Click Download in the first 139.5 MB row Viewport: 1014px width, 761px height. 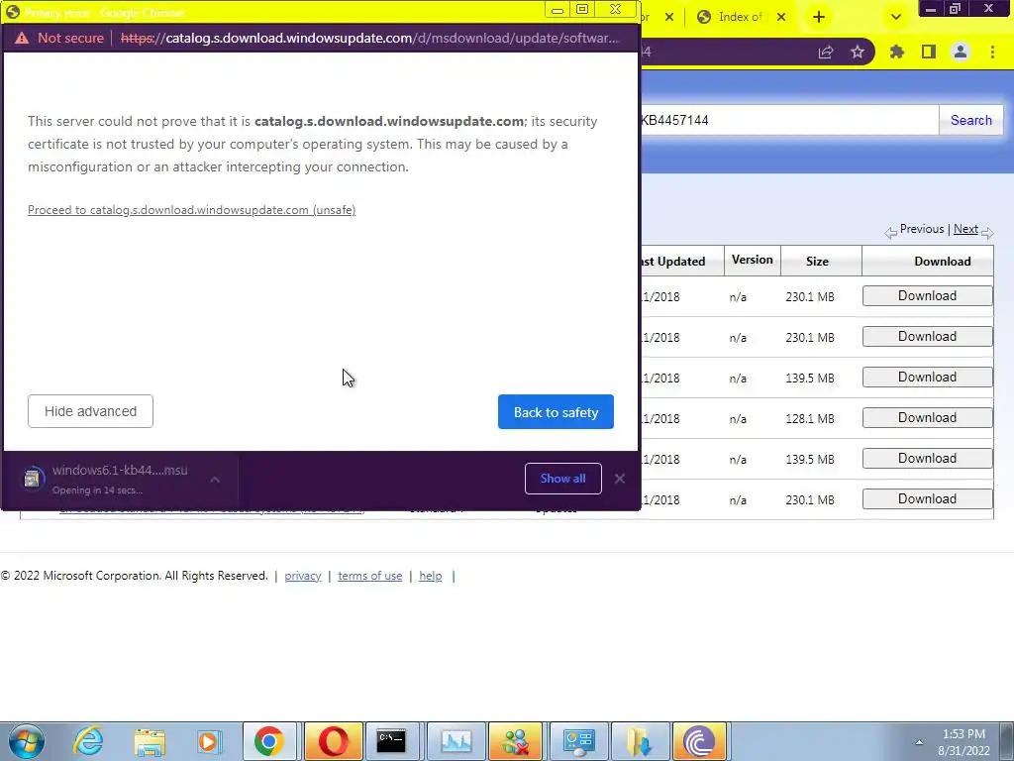[x=927, y=378]
